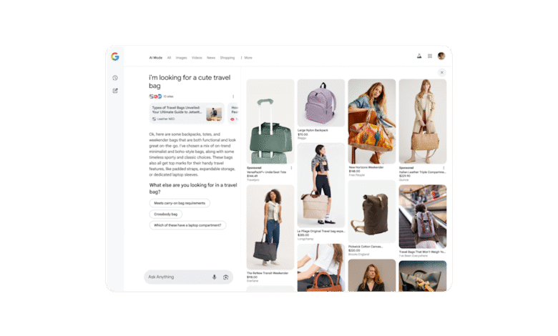Switch to the Shopping tab
The width and height of the screenshot is (558, 336).
pos(227,58)
